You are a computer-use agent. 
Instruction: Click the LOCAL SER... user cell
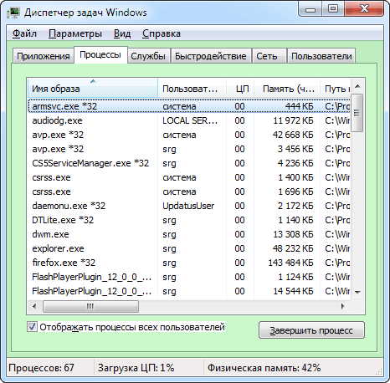pos(190,120)
